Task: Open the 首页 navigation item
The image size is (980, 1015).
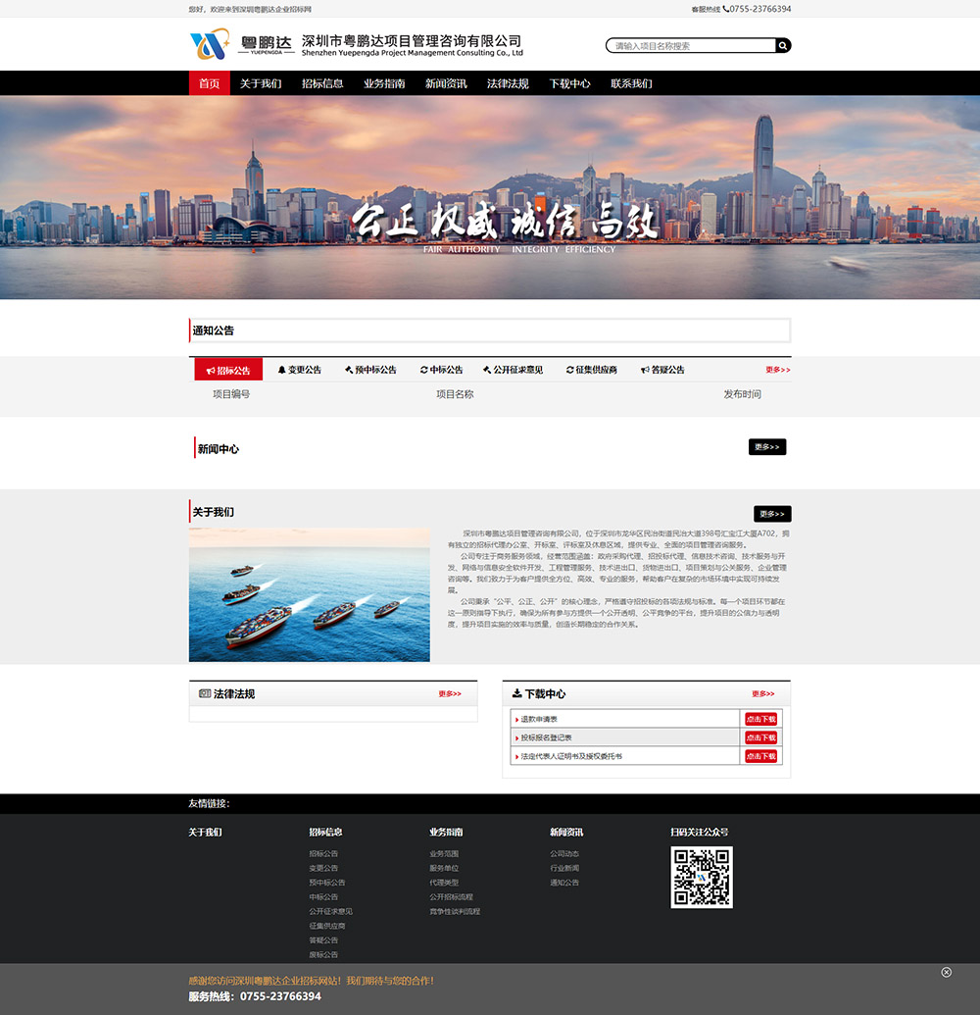Action: coord(209,83)
